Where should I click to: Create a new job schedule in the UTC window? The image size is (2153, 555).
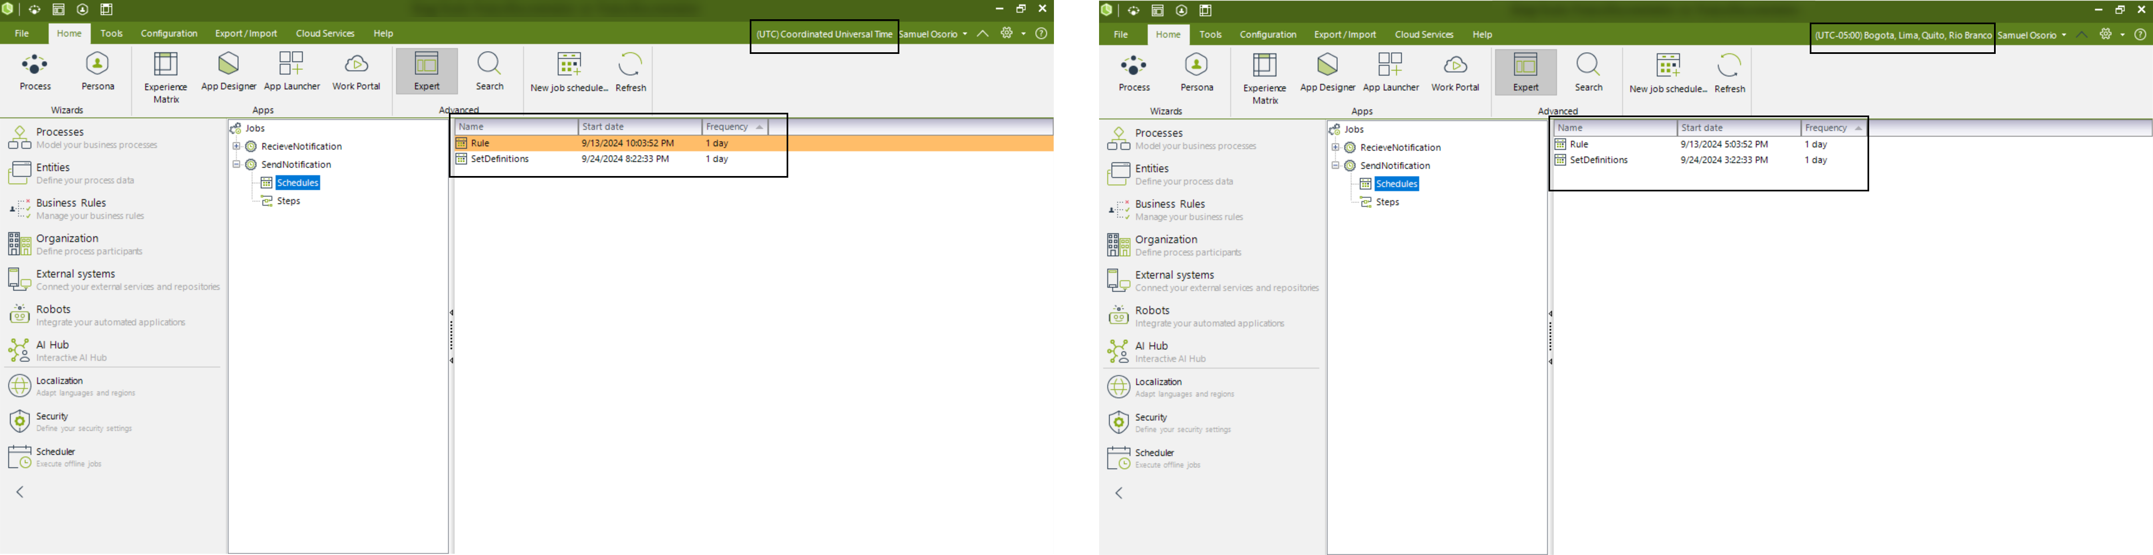(x=569, y=72)
